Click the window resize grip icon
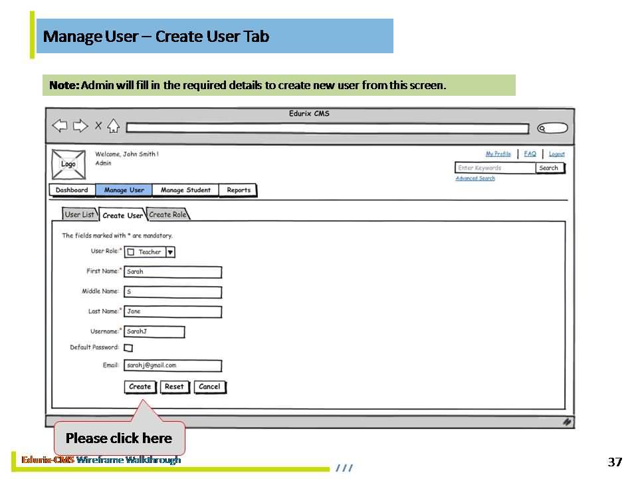This screenshot has width=638, height=479. click(567, 421)
